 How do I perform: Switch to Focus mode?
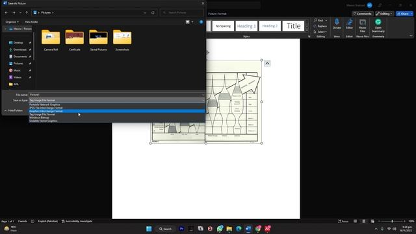click(x=343, y=221)
